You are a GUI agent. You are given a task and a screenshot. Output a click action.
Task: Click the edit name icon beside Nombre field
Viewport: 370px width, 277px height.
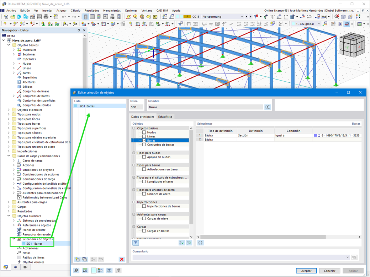pos(267,107)
